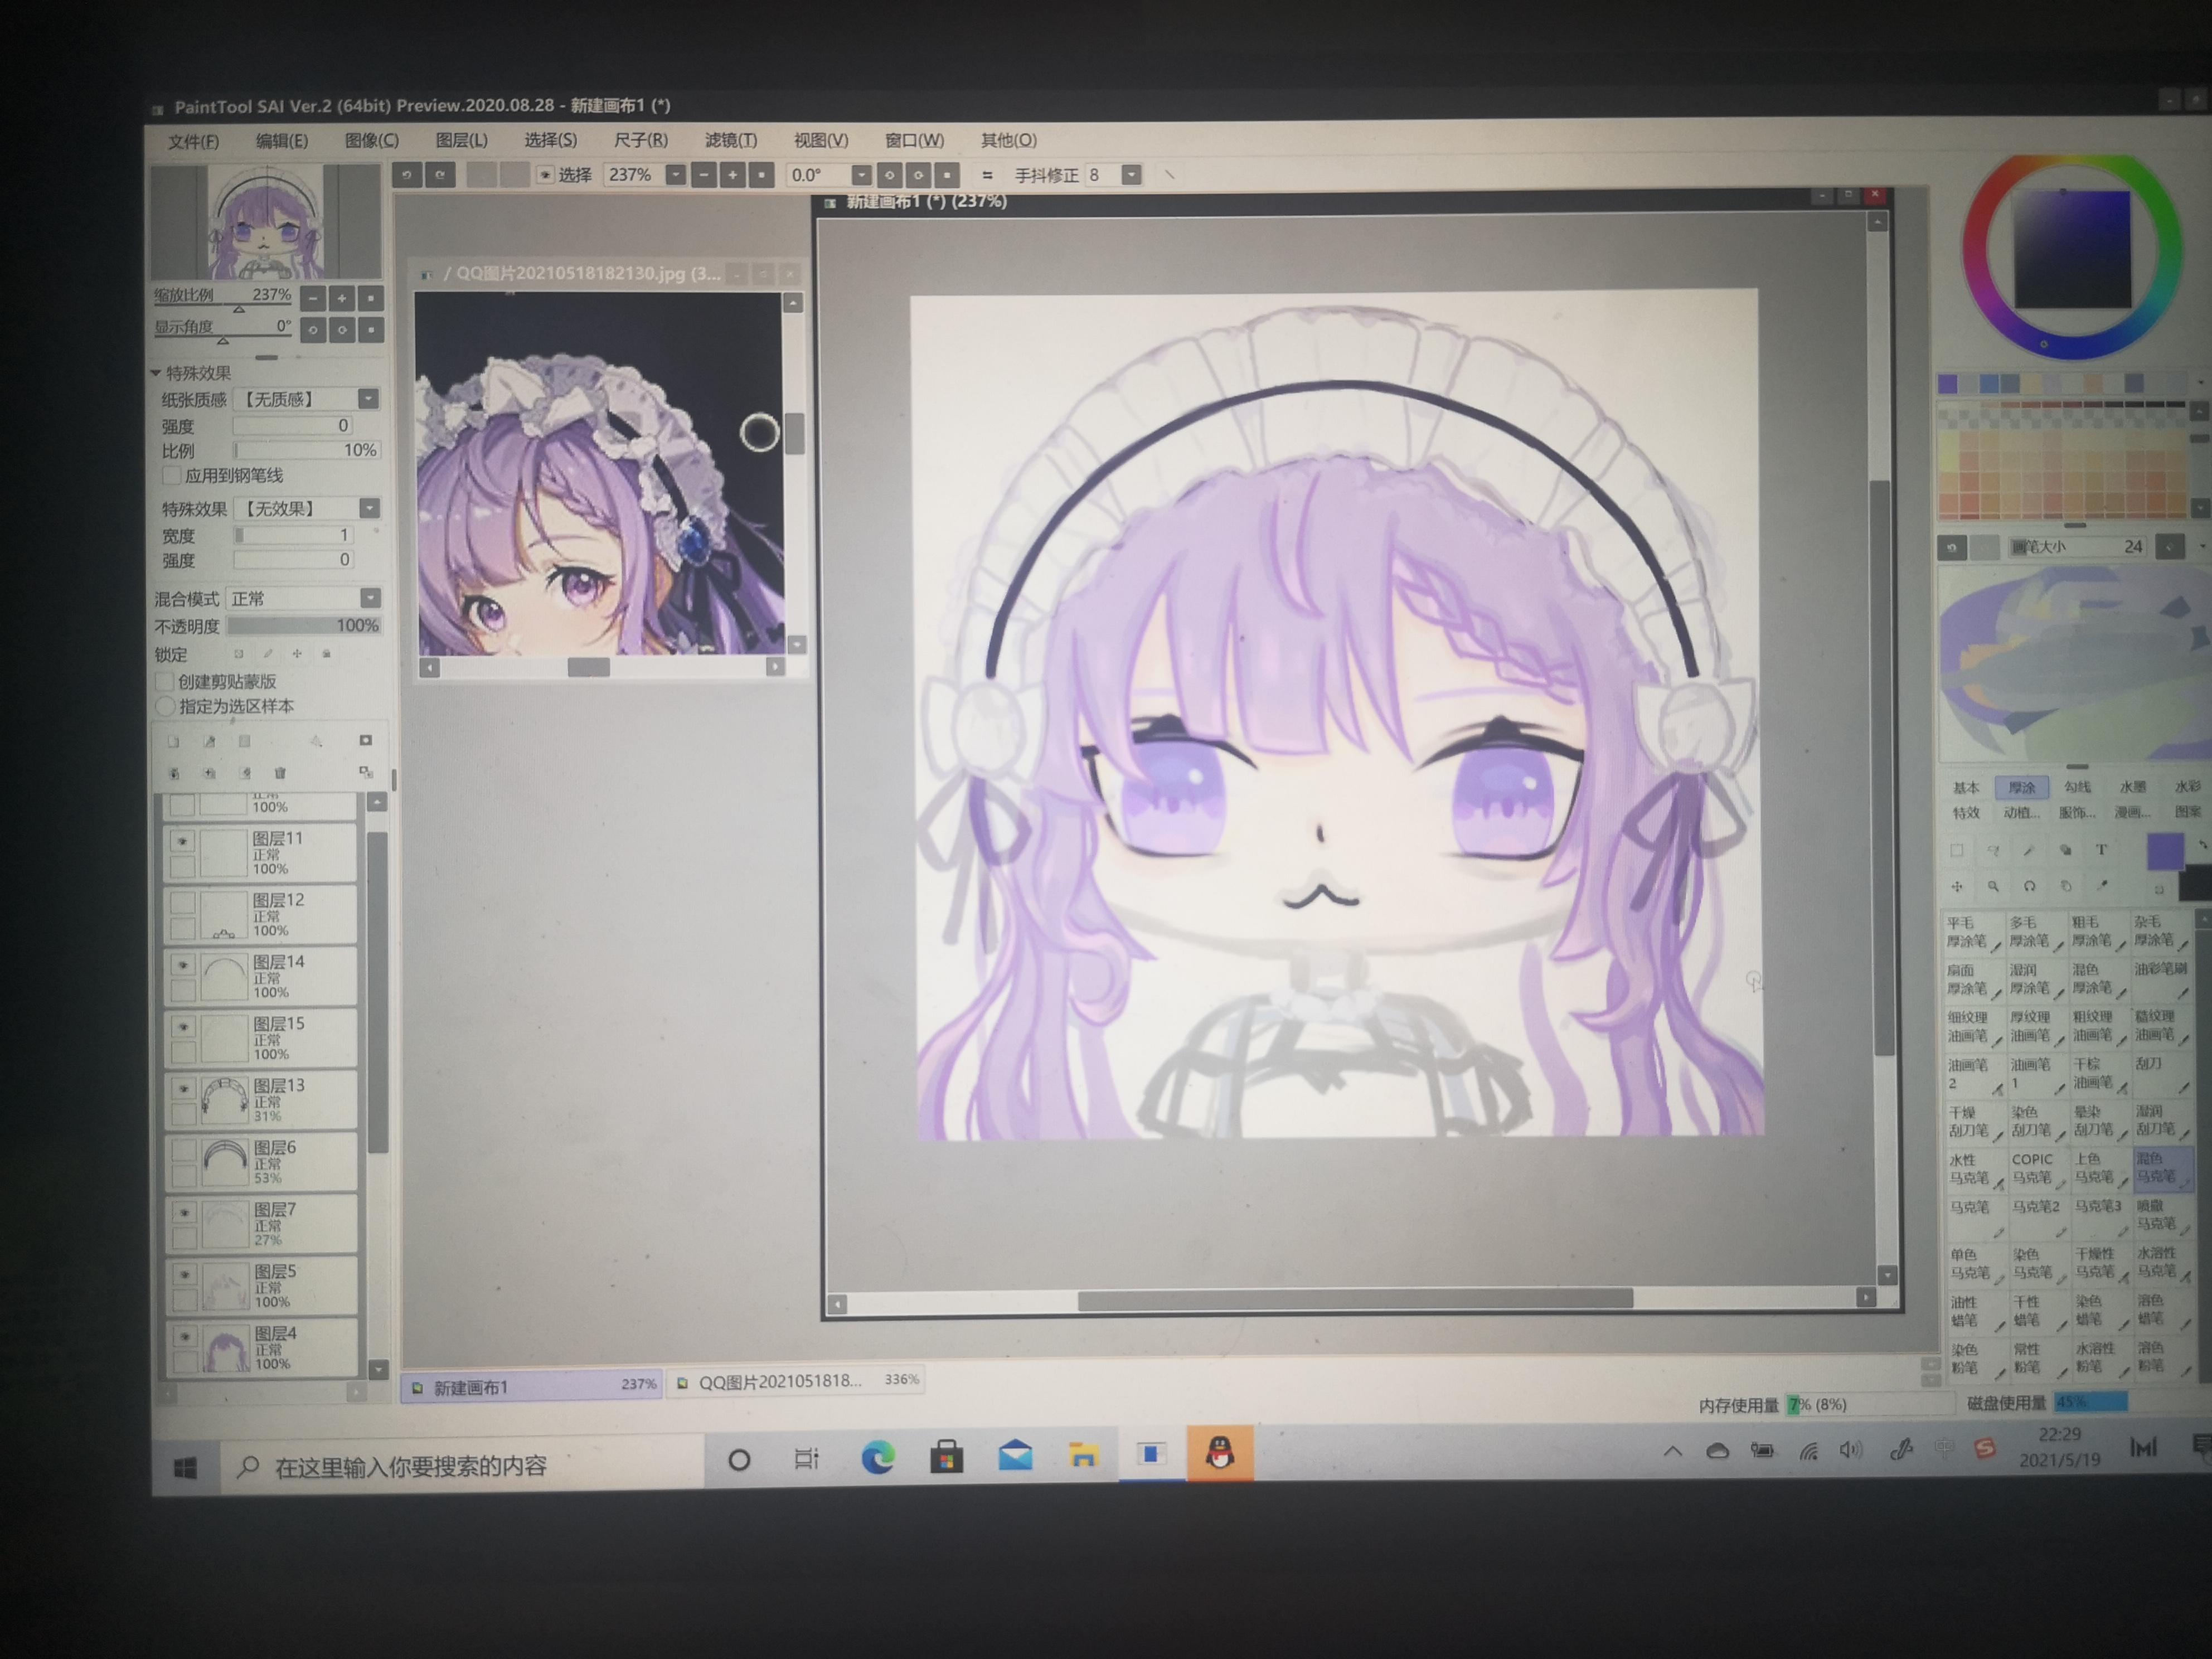Open Microsoft Edge from the taskbar

pos(878,1458)
